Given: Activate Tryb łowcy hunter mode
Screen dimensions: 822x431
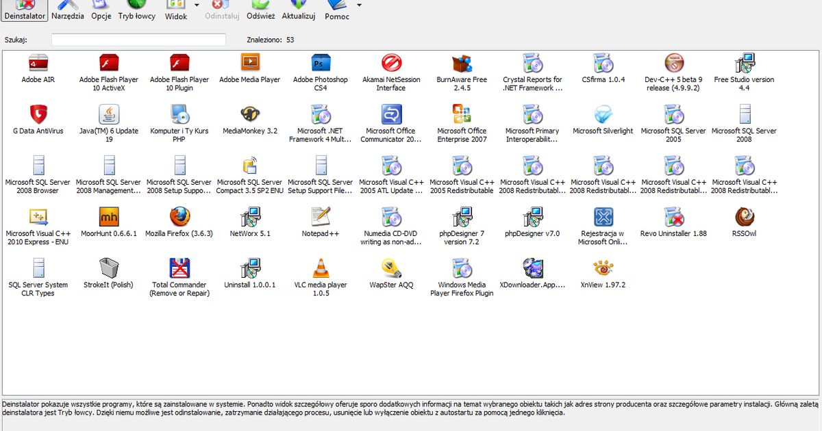Looking at the screenshot, I should (136, 10).
